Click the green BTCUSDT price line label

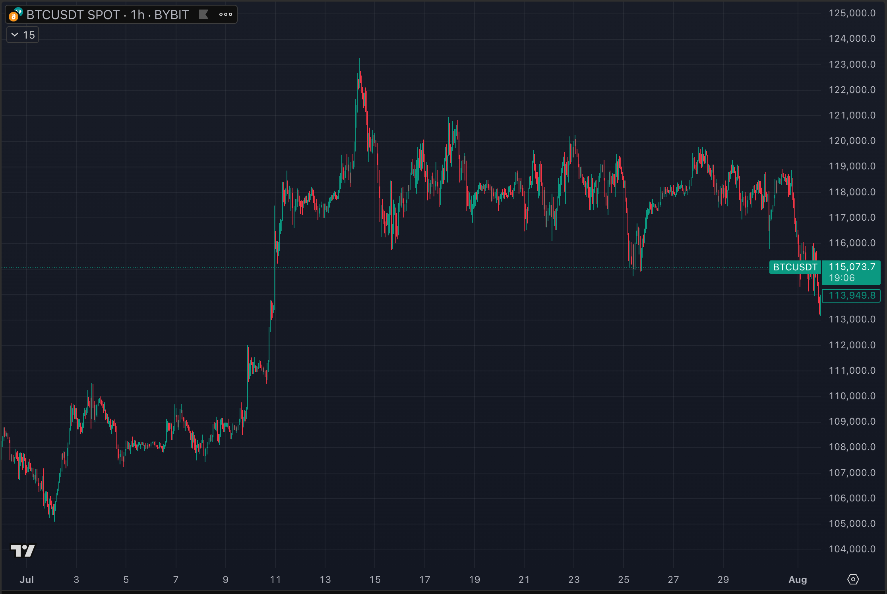(x=795, y=267)
